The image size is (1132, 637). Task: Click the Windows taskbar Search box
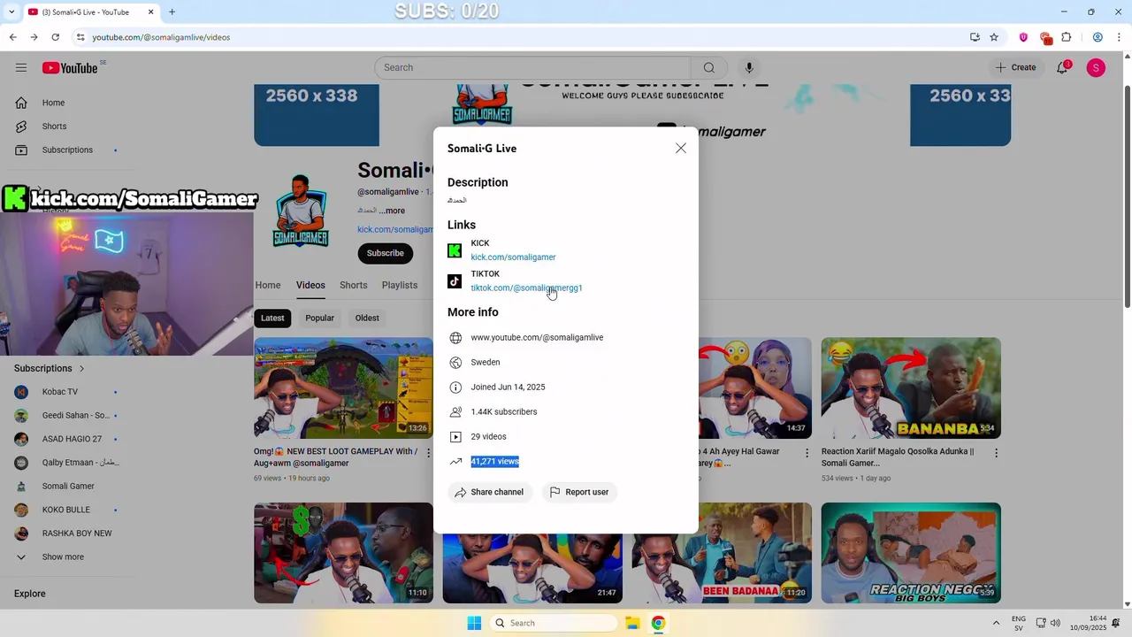(x=553, y=623)
